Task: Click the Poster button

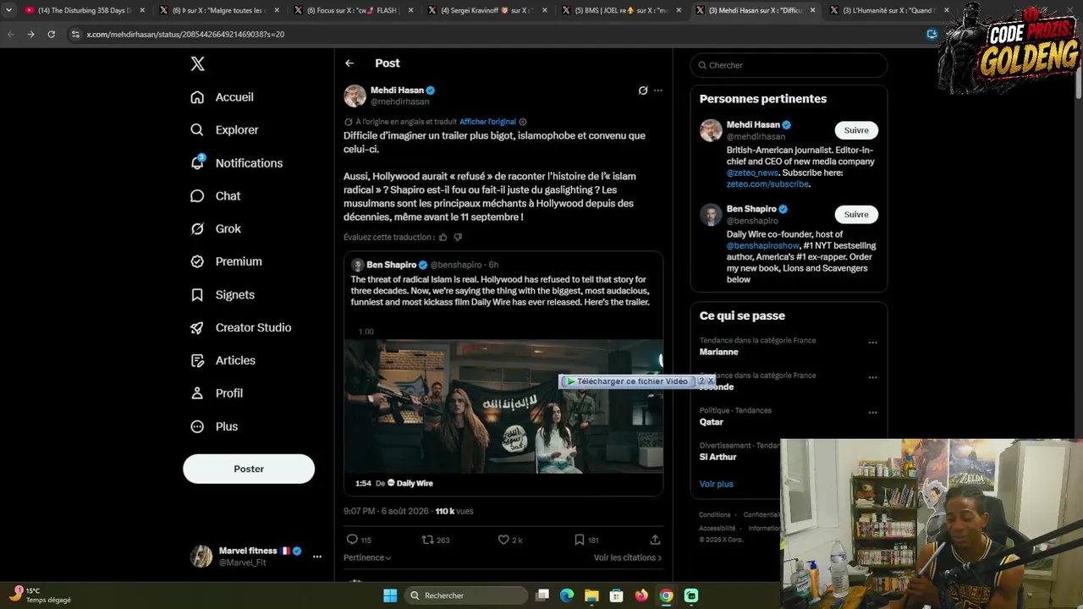Action: coord(249,469)
